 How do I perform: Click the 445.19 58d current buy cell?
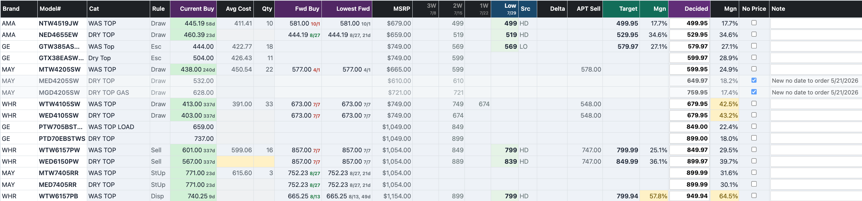tap(193, 23)
